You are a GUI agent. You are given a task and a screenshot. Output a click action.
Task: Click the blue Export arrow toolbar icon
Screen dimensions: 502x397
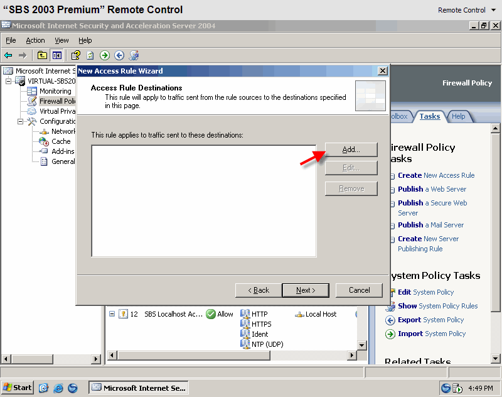[x=119, y=55]
